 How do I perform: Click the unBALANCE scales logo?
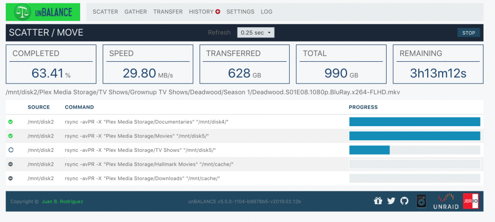pos(43,12)
